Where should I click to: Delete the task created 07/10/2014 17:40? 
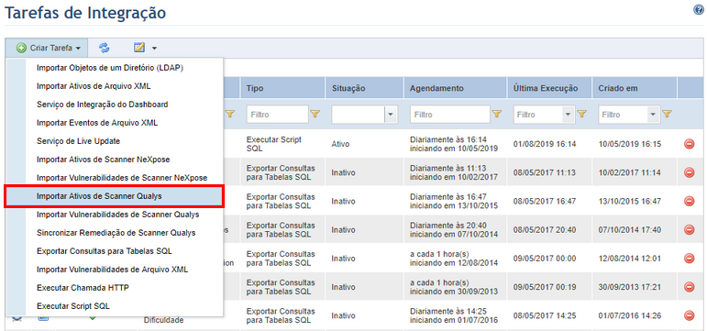point(689,229)
